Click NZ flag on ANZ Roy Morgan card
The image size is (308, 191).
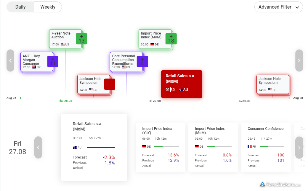point(34,67)
